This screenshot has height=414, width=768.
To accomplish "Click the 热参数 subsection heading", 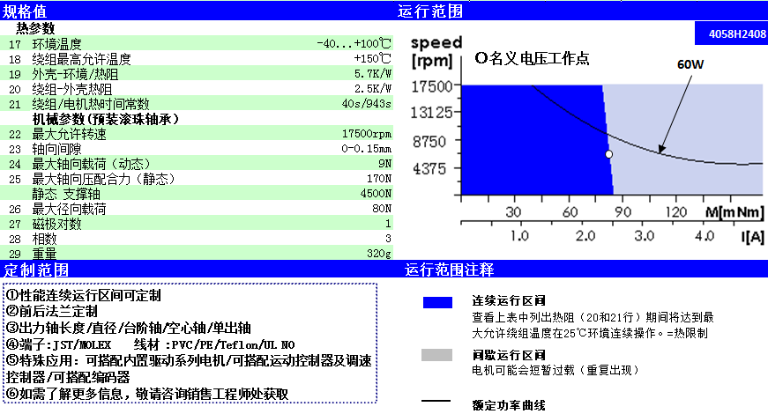I will point(35,28).
